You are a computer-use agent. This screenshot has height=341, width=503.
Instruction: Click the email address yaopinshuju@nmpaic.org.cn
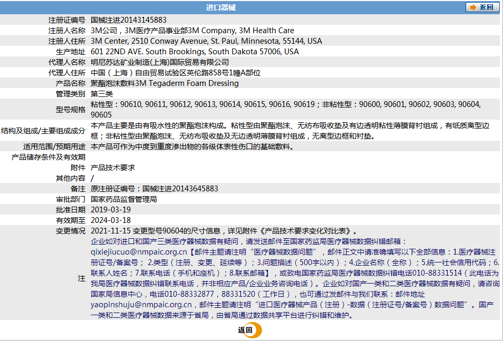tap(141, 305)
